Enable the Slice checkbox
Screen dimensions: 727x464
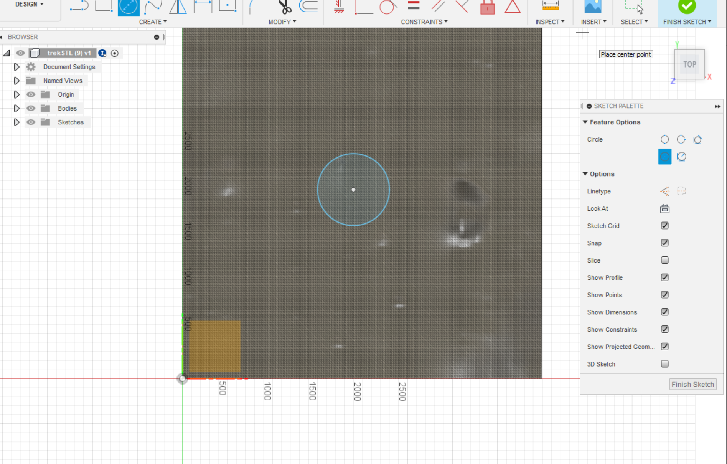click(665, 260)
